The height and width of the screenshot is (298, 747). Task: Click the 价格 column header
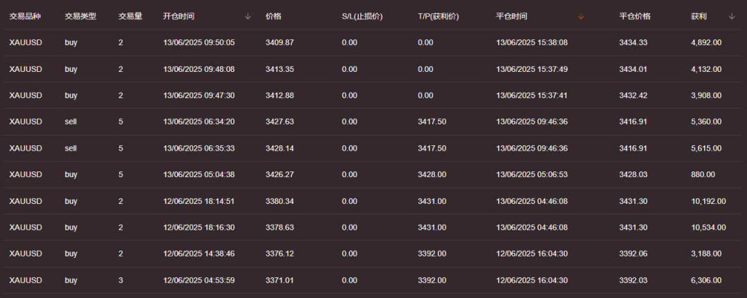[x=273, y=16]
